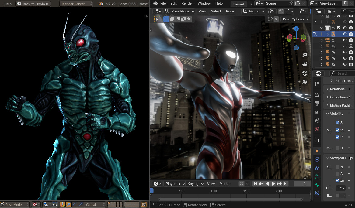Select the orange Object properties tab
Viewport: 355px width, 208px height.
point(317,151)
